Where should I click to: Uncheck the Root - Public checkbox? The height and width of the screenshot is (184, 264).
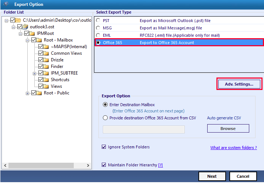34,93
